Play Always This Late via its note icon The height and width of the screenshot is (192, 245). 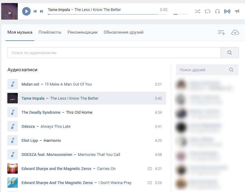(x=13, y=126)
